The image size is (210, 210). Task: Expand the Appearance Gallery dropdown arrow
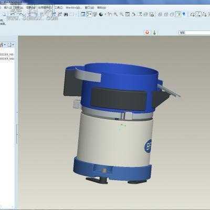[x=106, y=14]
